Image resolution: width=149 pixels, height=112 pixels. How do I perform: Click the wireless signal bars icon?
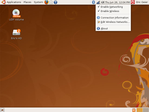coord(98,2)
